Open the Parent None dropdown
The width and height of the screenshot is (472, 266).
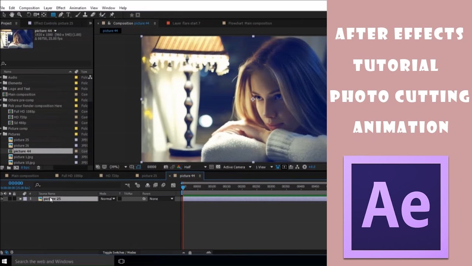[161, 199]
